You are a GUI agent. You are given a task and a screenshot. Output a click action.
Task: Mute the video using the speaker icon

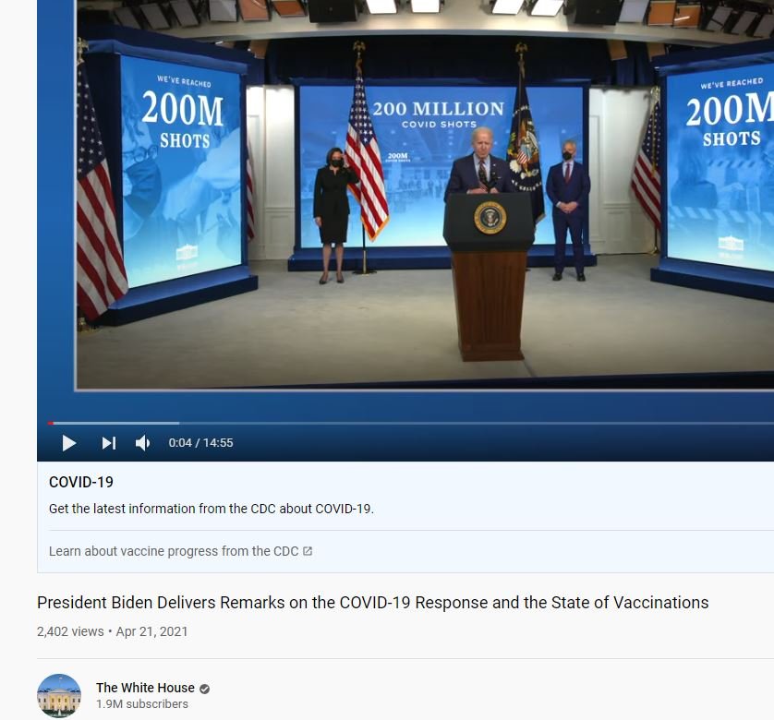pyautogui.click(x=143, y=443)
